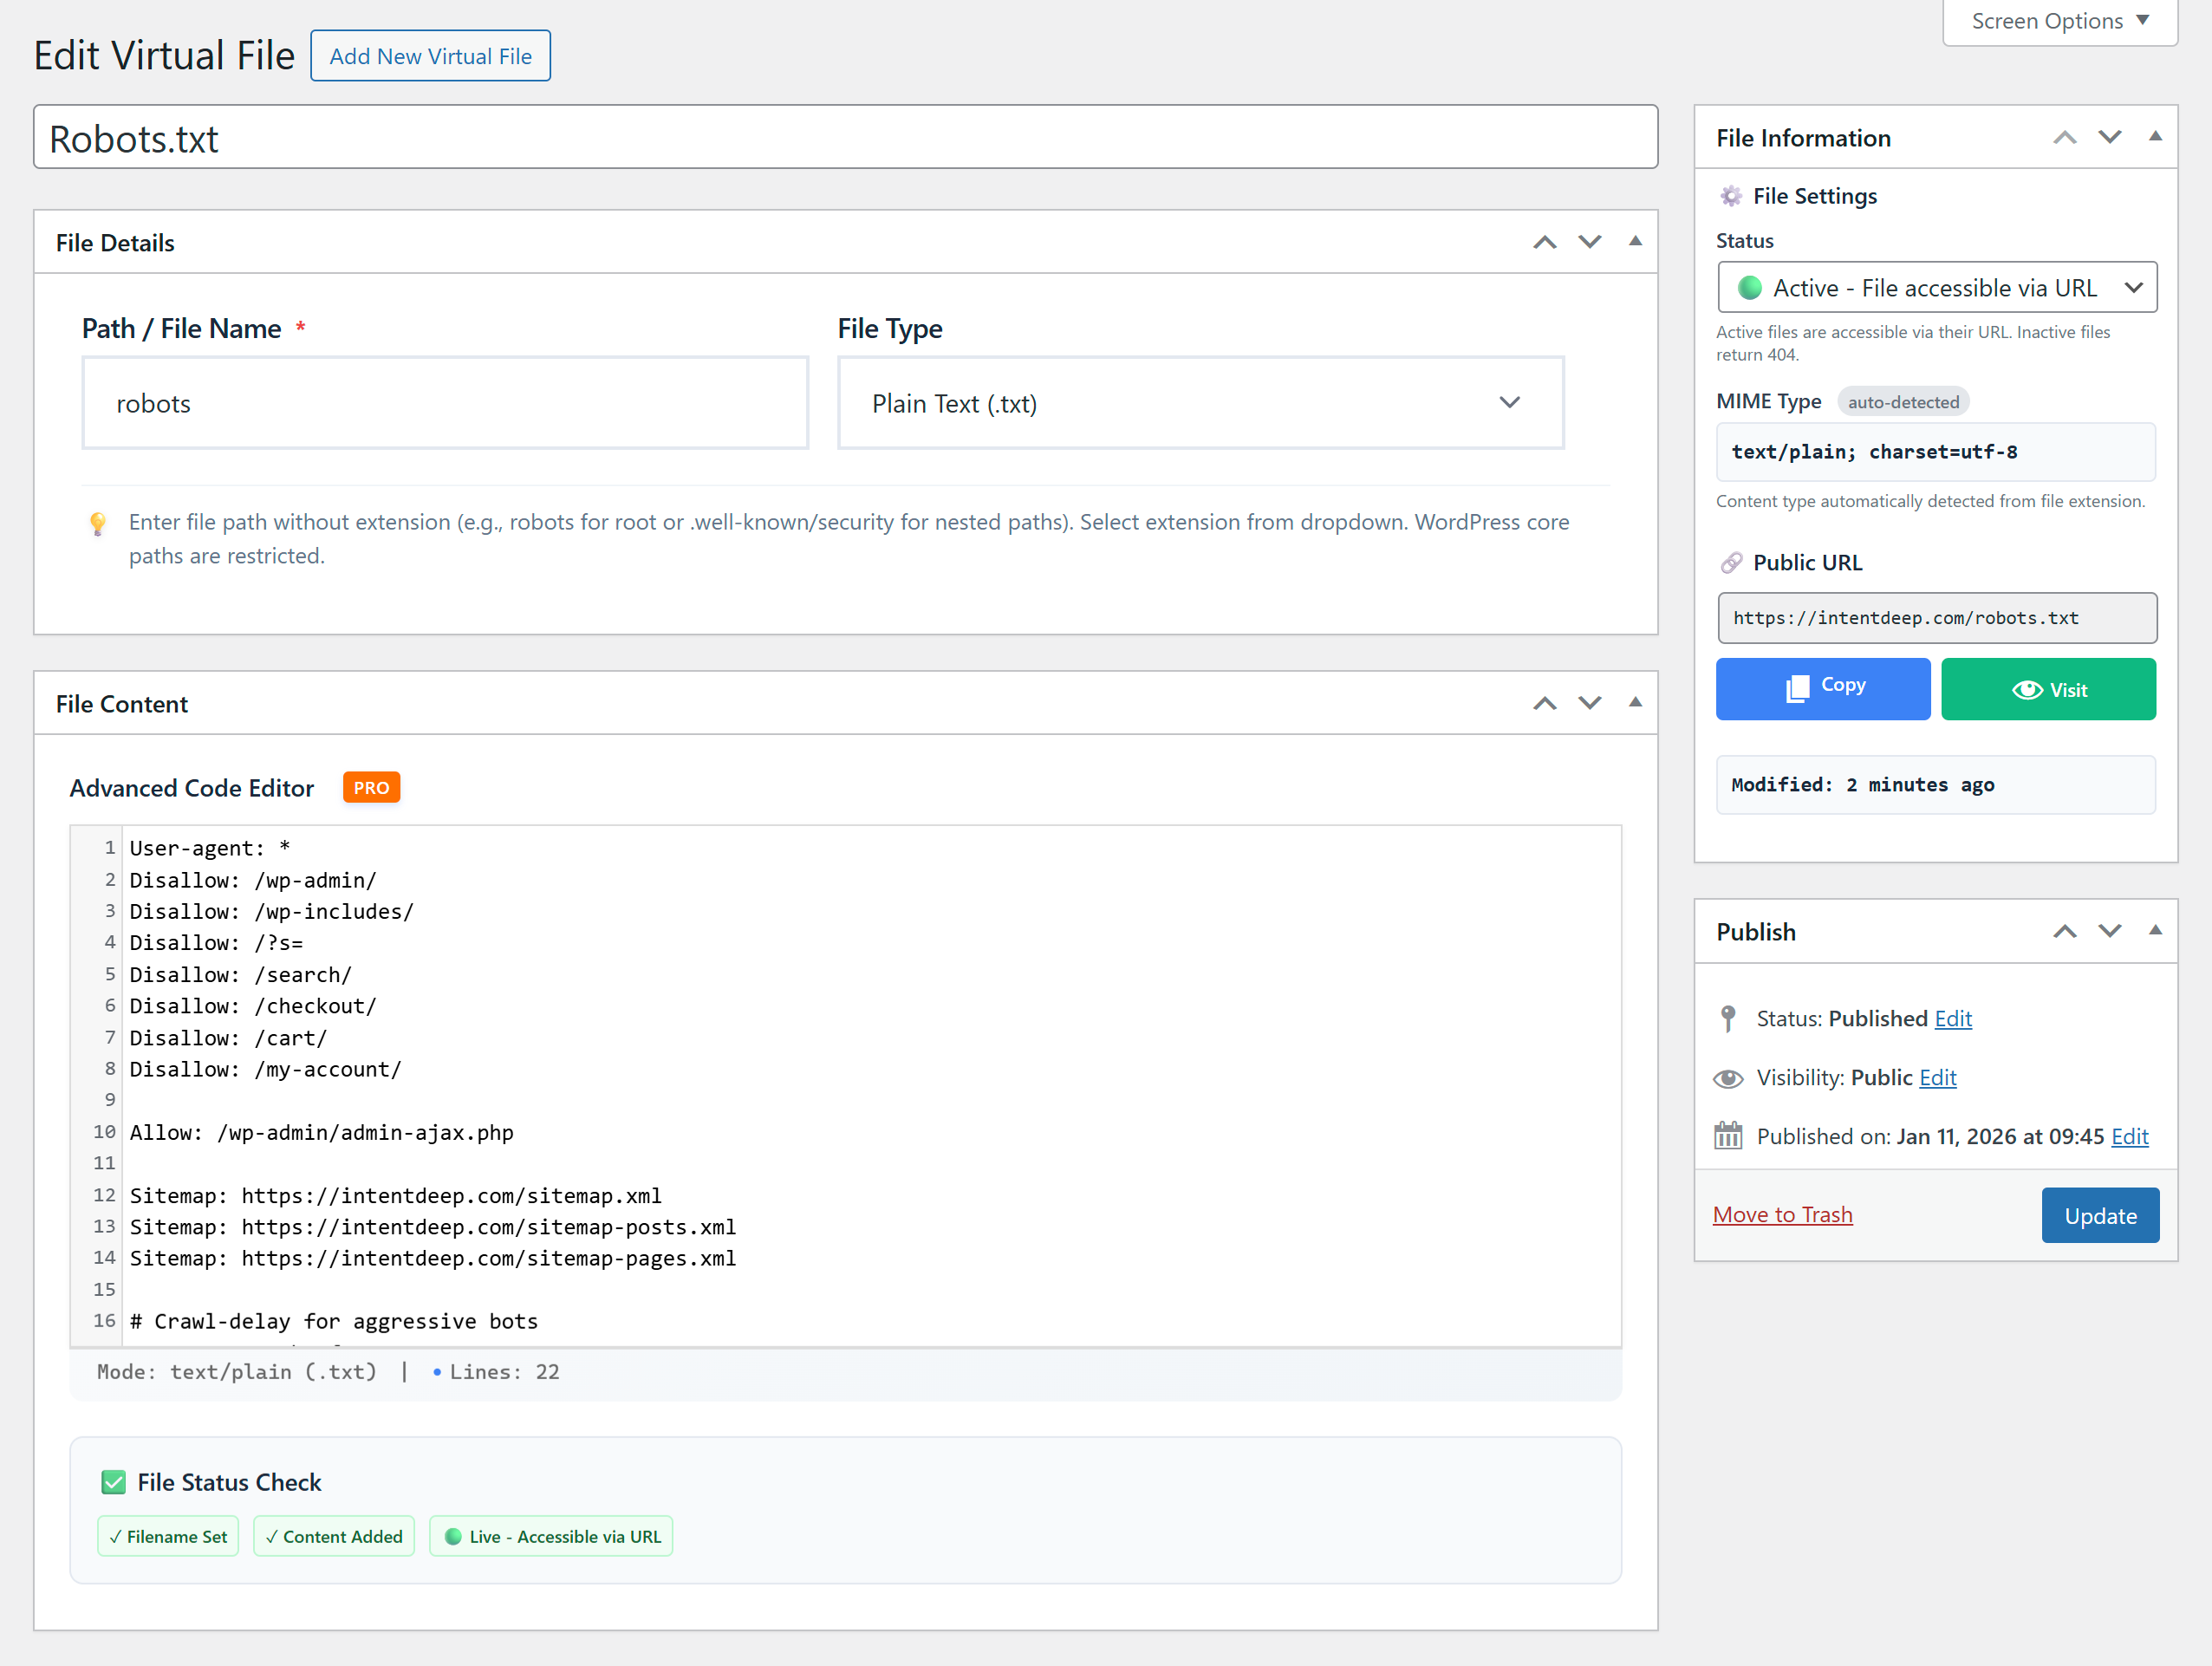The height and width of the screenshot is (1666, 2212).
Task: Move File Details panel up
Action: coord(1544,242)
